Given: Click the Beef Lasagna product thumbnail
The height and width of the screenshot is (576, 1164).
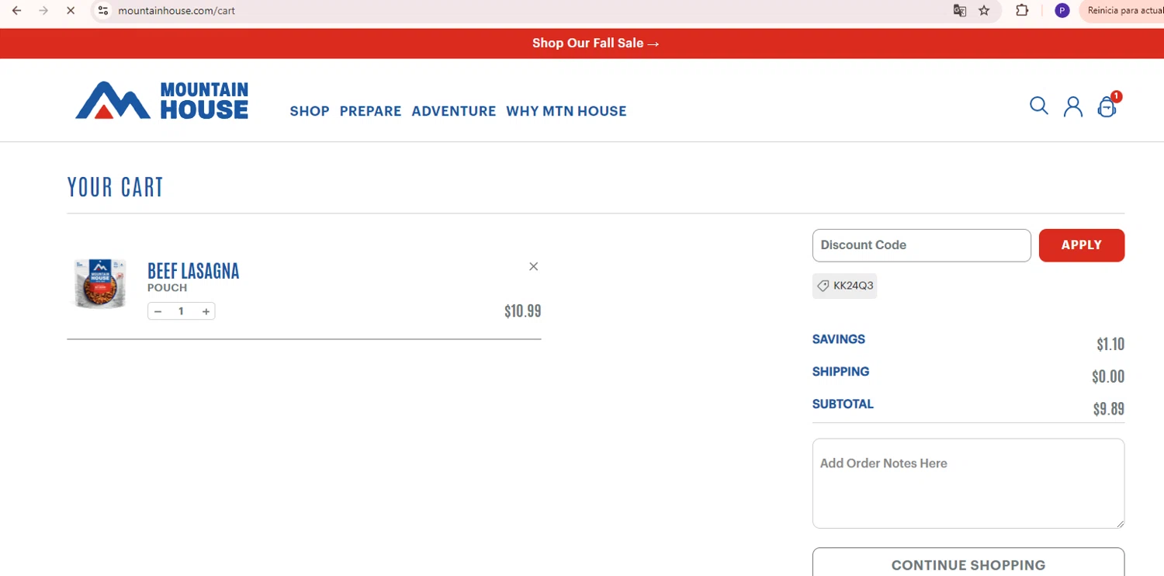Looking at the screenshot, I should click(100, 283).
